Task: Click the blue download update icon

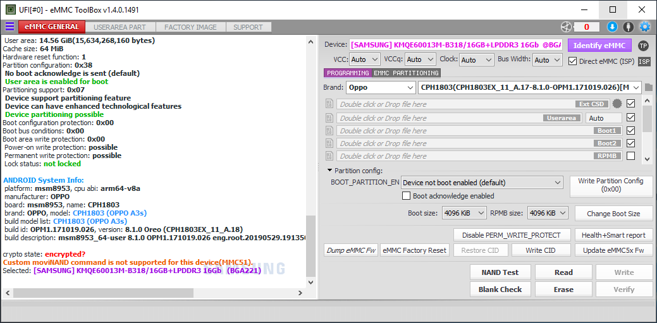Action: (612, 27)
